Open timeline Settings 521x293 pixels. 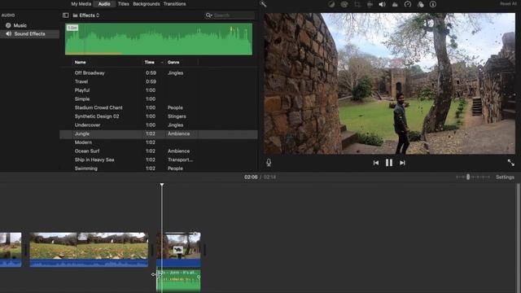[505, 177]
